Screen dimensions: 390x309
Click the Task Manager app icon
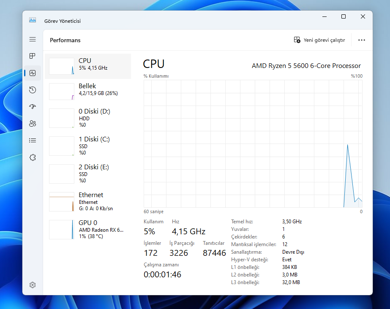click(33, 20)
